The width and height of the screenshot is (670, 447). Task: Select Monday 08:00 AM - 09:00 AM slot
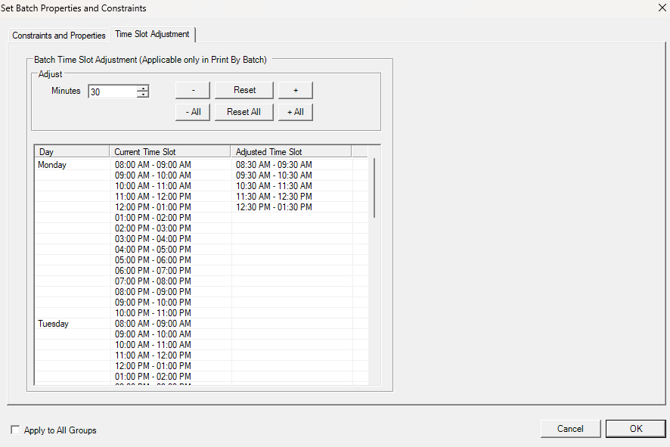click(153, 165)
